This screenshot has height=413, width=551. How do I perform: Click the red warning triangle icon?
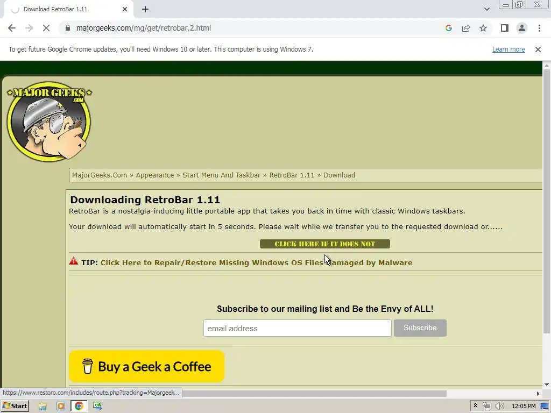(x=73, y=261)
